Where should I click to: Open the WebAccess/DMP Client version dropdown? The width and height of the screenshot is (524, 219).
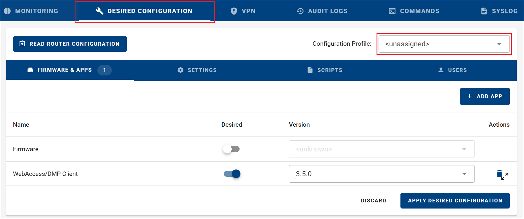click(x=382, y=174)
